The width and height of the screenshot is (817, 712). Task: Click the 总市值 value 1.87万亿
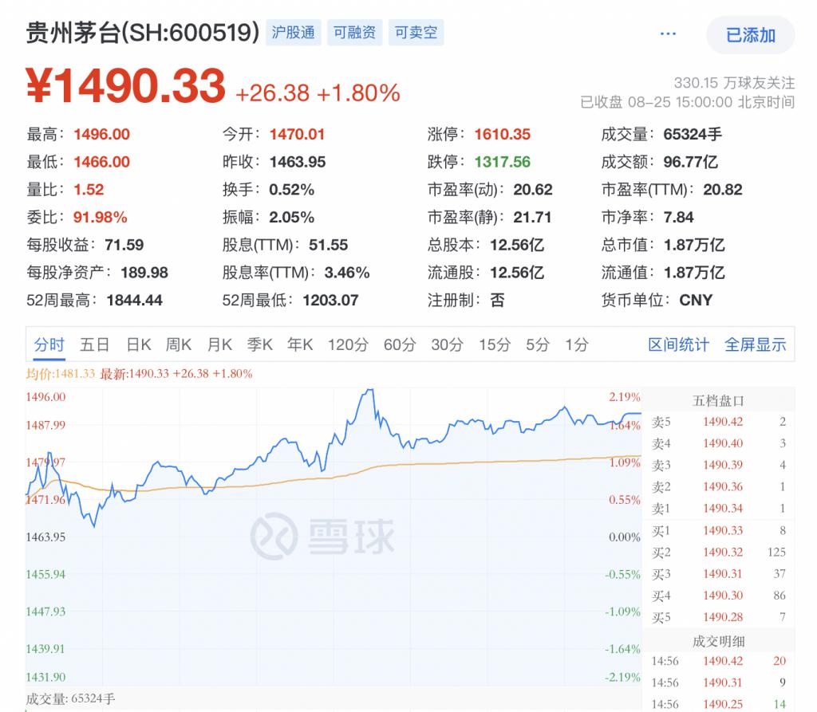pos(694,245)
